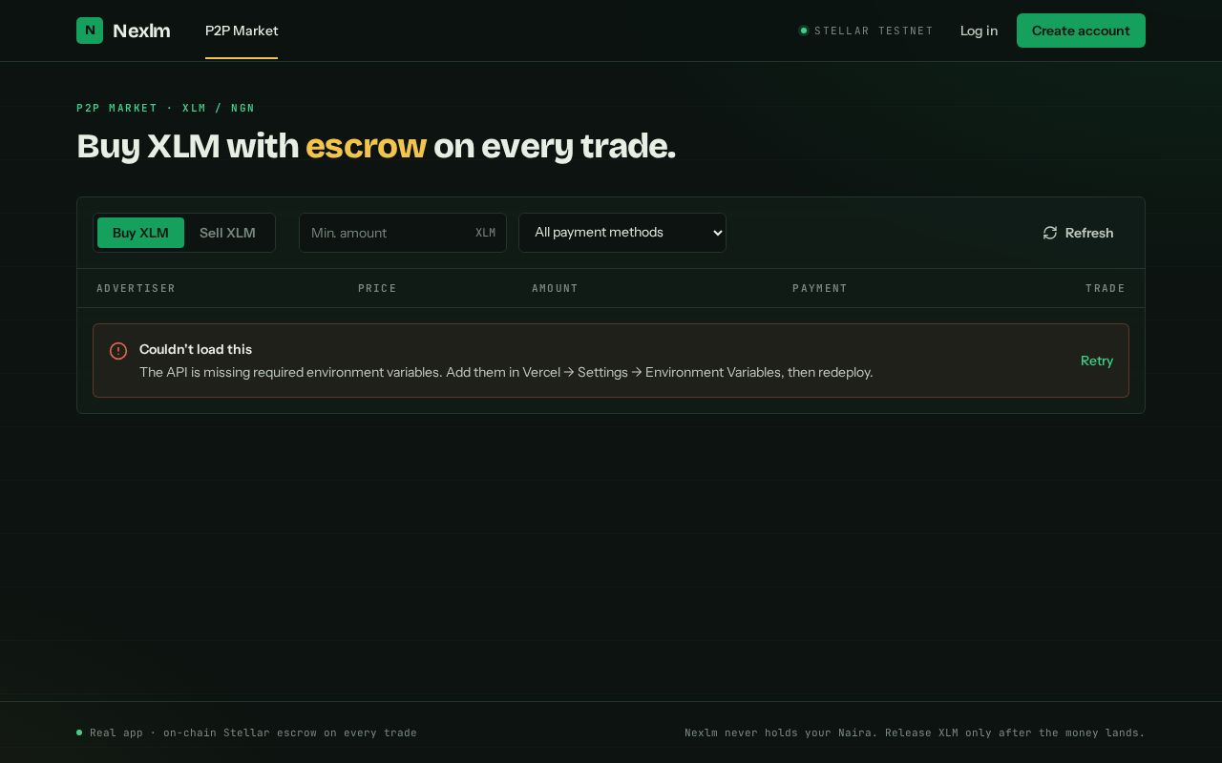Click the green Nexlm N logo icon
Image resolution: width=1222 pixels, height=763 pixels.
[90, 31]
